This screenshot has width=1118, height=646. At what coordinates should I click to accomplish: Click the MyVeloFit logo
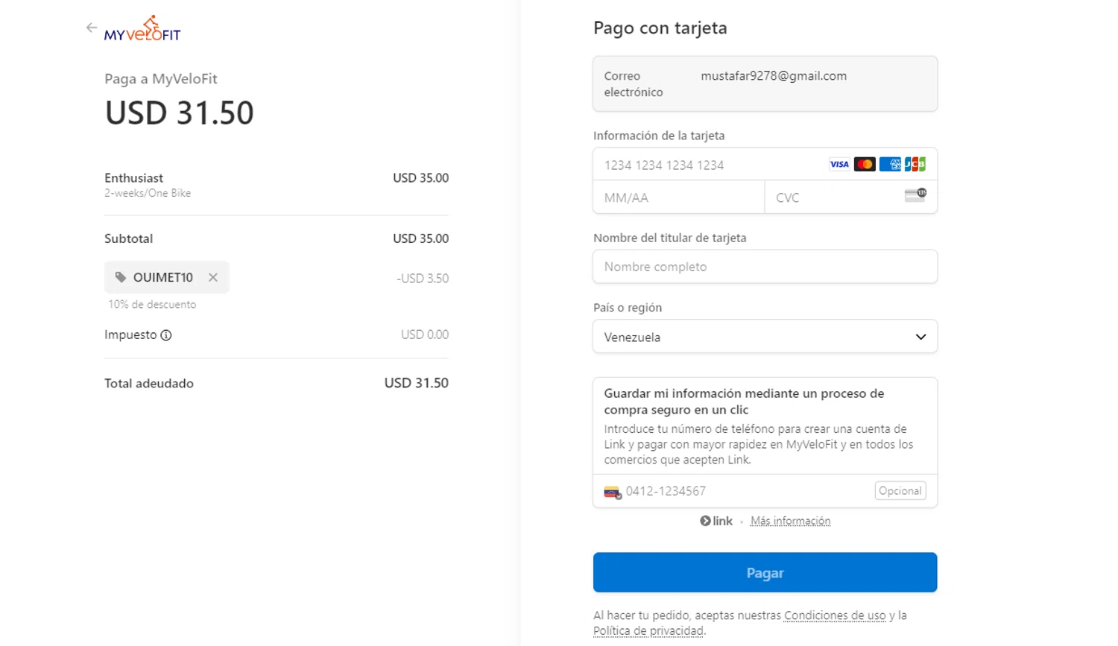pyautogui.click(x=142, y=29)
